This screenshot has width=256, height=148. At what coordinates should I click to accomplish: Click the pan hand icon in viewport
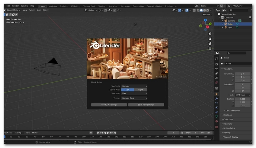[x=210, y=39]
